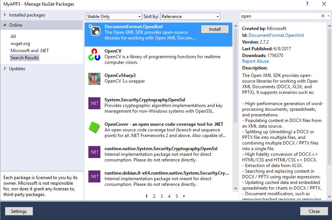The height and width of the screenshot is (220, 332).
Task: Click the Downloads 1756370 text
Action: pos(262,55)
